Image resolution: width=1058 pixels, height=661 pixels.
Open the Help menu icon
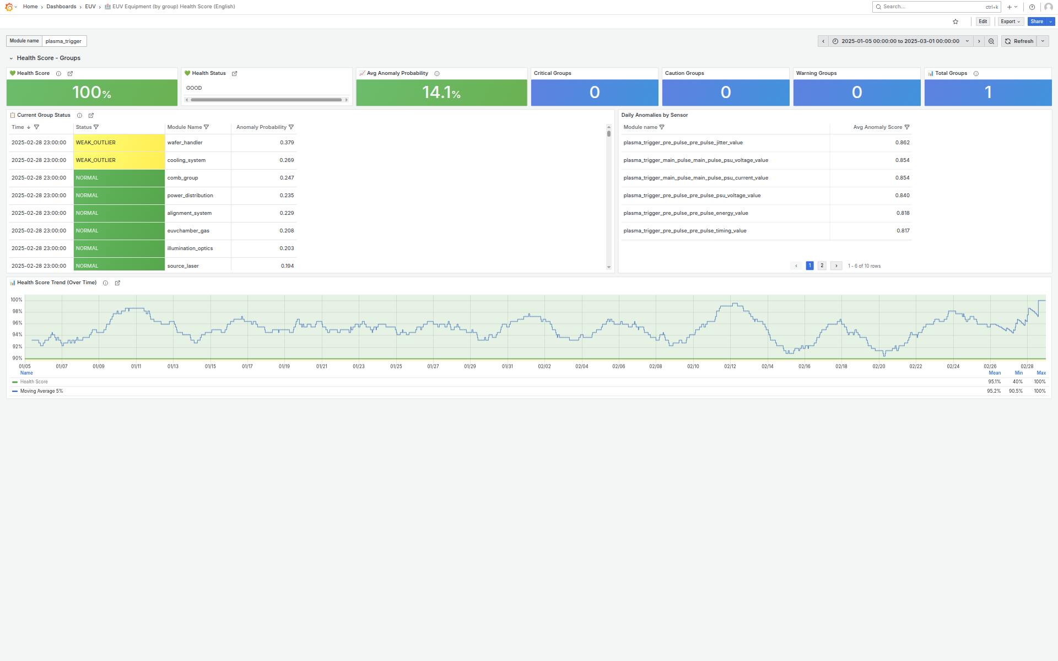(x=1032, y=7)
